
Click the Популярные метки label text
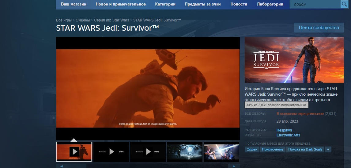click(278, 143)
